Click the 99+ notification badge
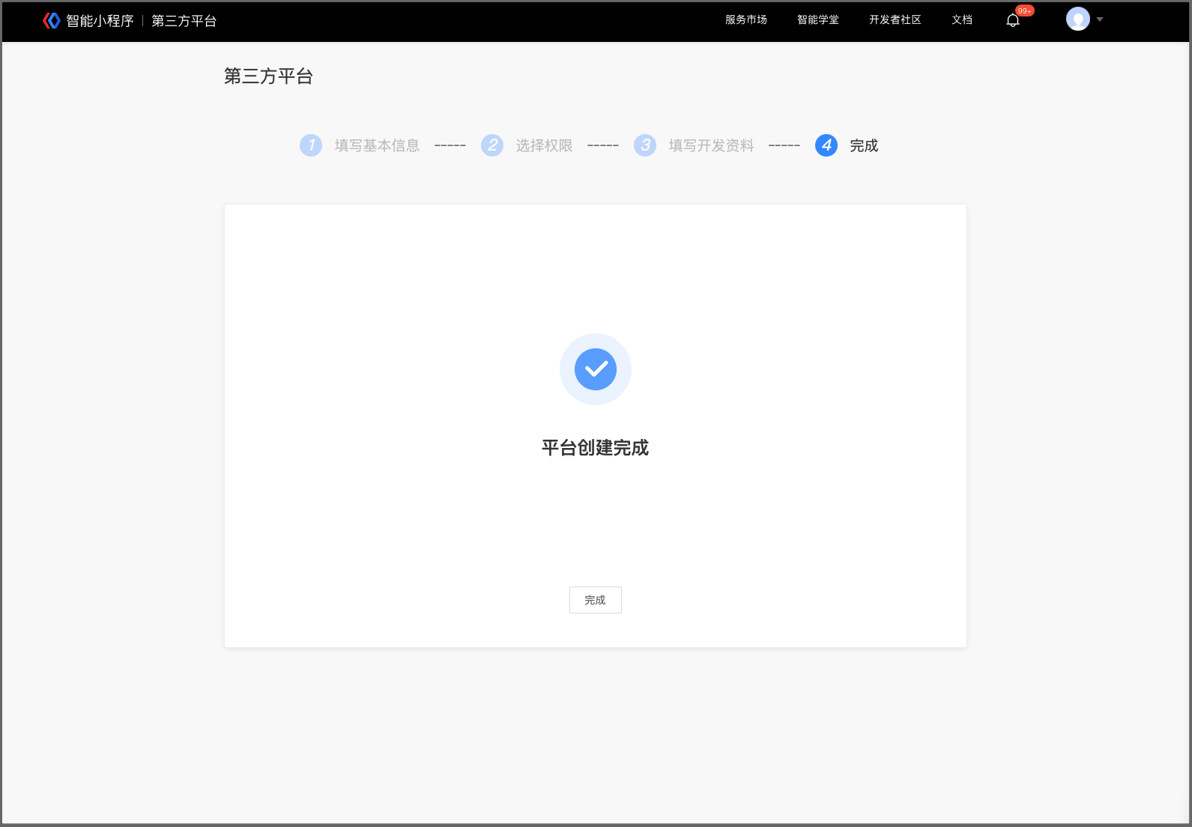Image resolution: width=1192 pixels, height=827 pixels. 1025,10
